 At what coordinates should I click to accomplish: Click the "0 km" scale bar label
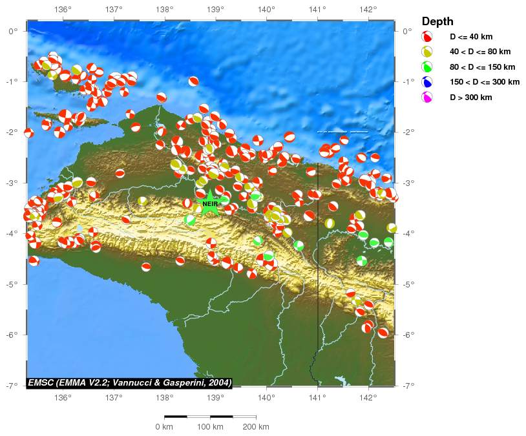pyautogui.click(x=164, y=427)
